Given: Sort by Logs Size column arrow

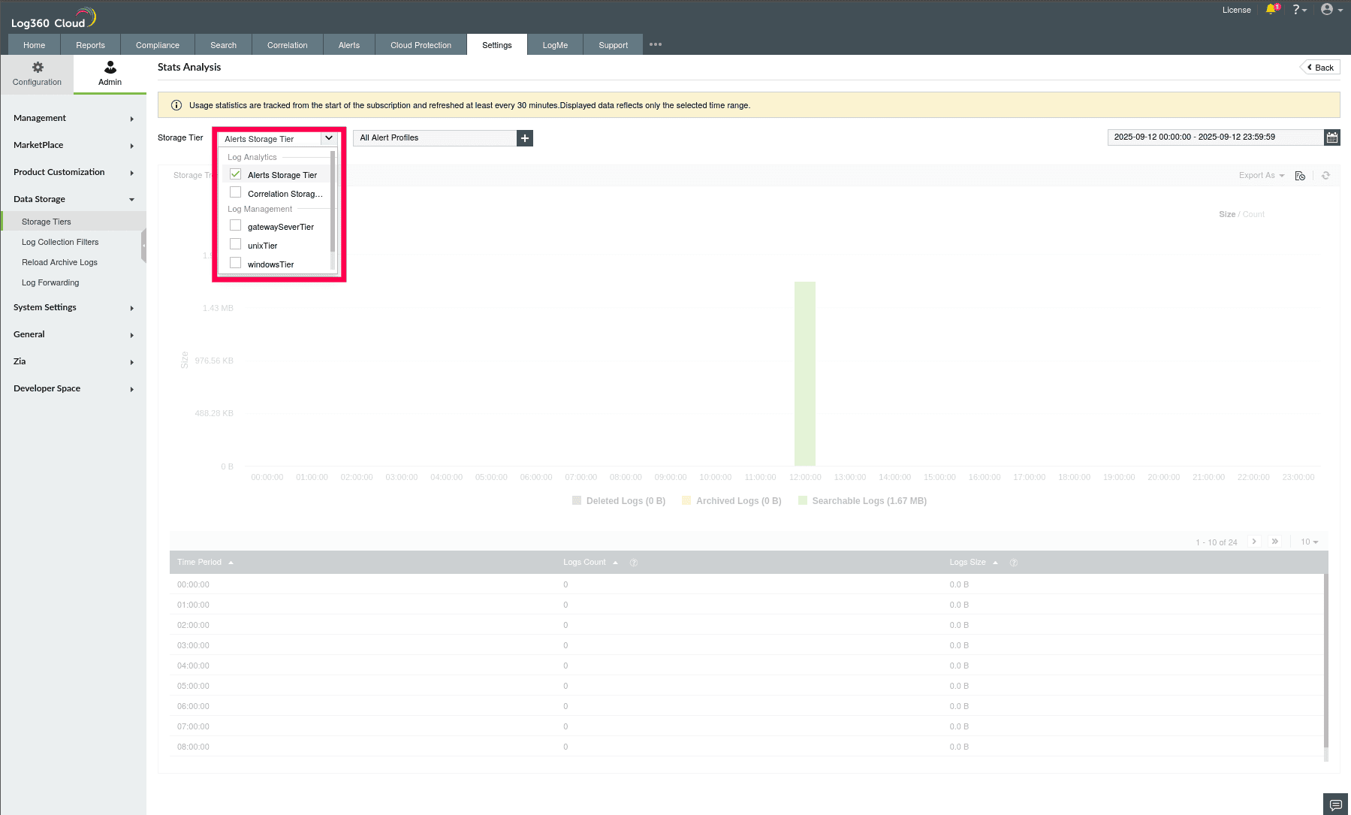Looking at the screenshot, I should tap(995, 563).
